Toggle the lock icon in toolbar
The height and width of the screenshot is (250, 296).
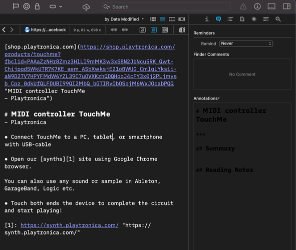click(37, 6)
